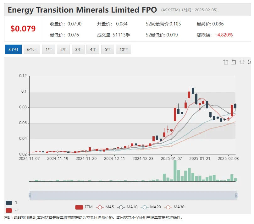Click the middle of the data zoom bar
The width and height of the screenshot is (254, 224).
click(133, 195)
